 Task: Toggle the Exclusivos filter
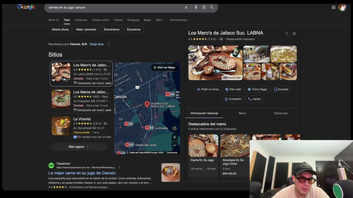click(134, 29)
